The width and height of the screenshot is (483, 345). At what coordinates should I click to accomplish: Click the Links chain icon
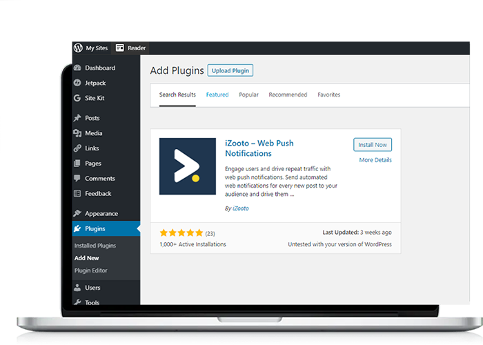coord(77,148)
